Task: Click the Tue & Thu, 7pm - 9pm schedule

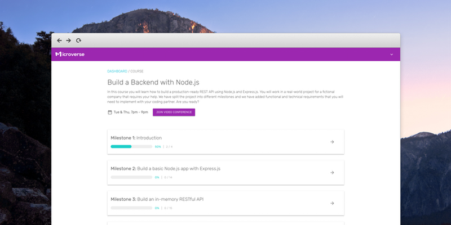Action: click(131, 112)
